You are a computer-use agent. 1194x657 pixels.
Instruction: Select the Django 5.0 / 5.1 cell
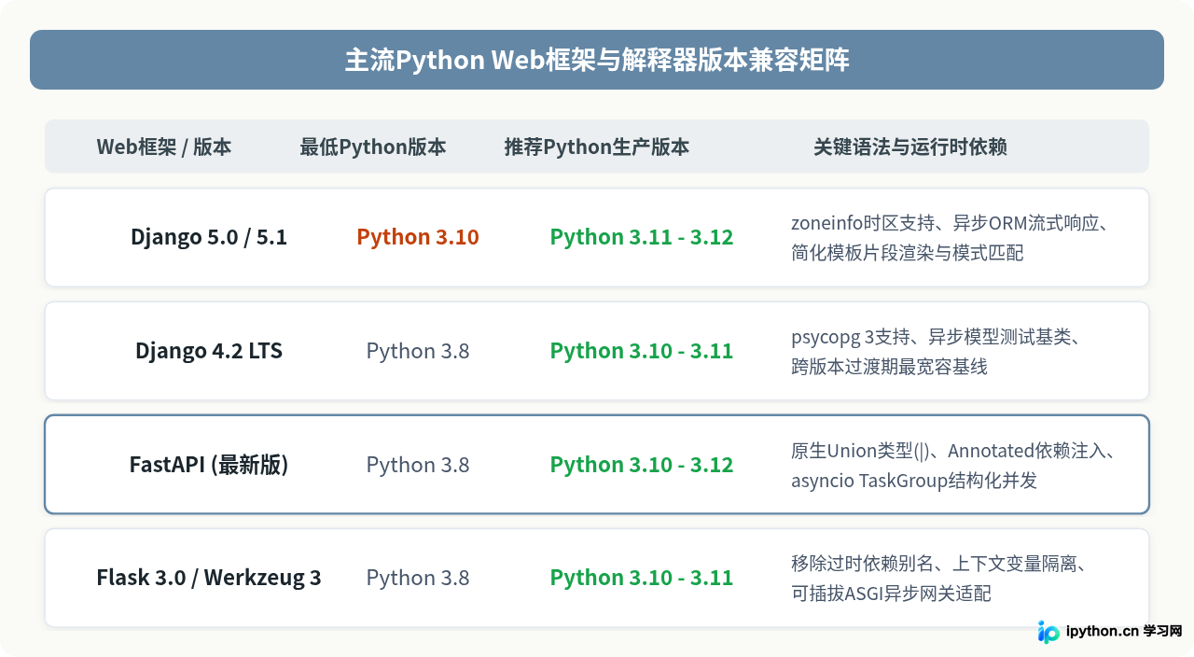[209, 237]
